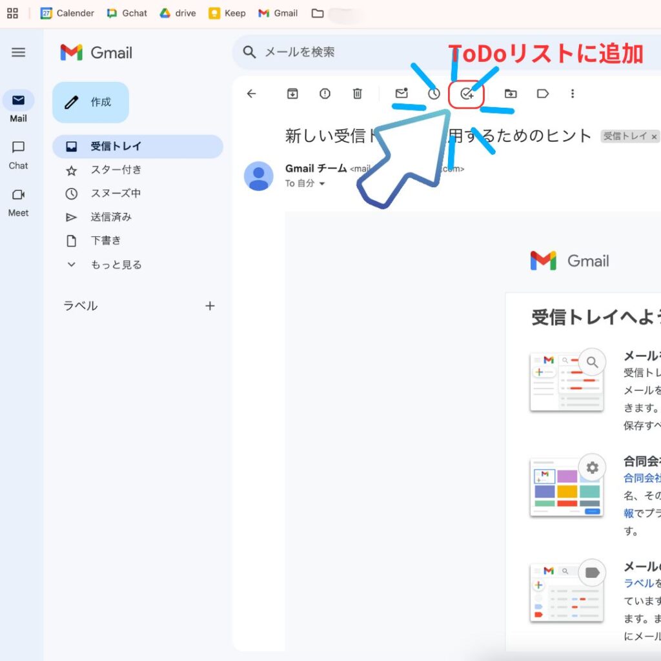Open the drive bookmark
Image resolution: width=661 pixels, height=661 pixels.
(178, 14)
